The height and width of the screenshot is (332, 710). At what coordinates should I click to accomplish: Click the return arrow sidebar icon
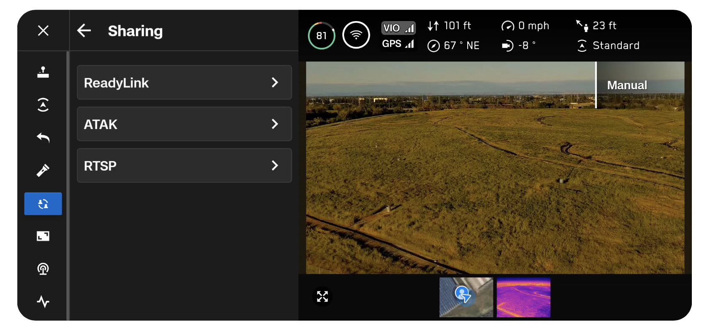43,137
